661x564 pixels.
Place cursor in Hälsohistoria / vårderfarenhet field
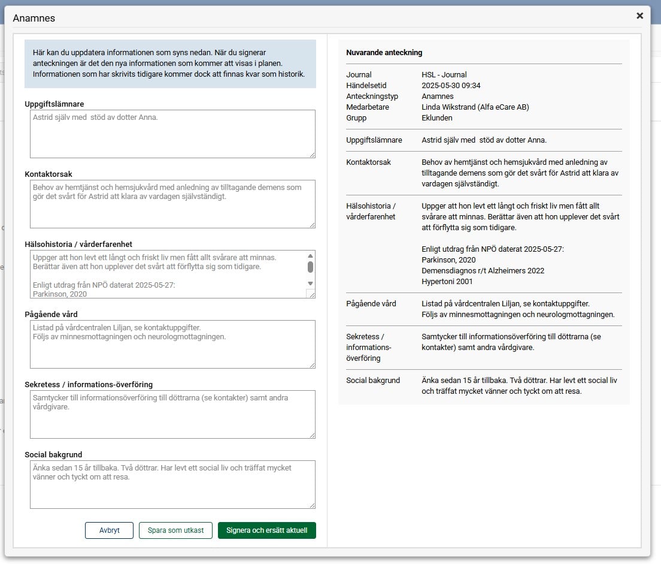168,274
